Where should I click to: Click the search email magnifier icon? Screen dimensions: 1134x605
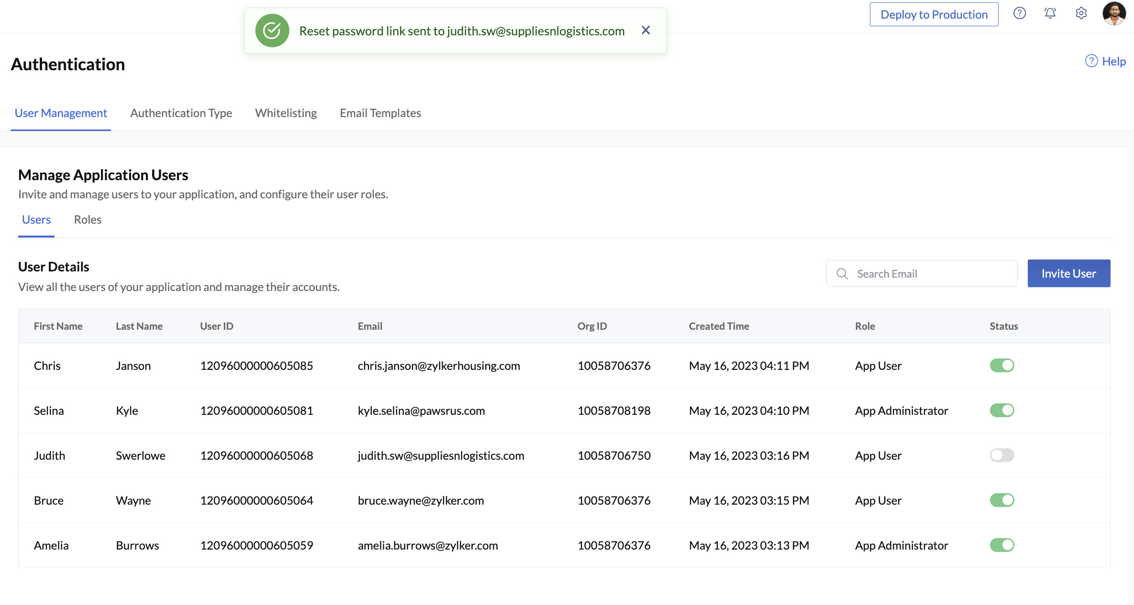(842, 272)
